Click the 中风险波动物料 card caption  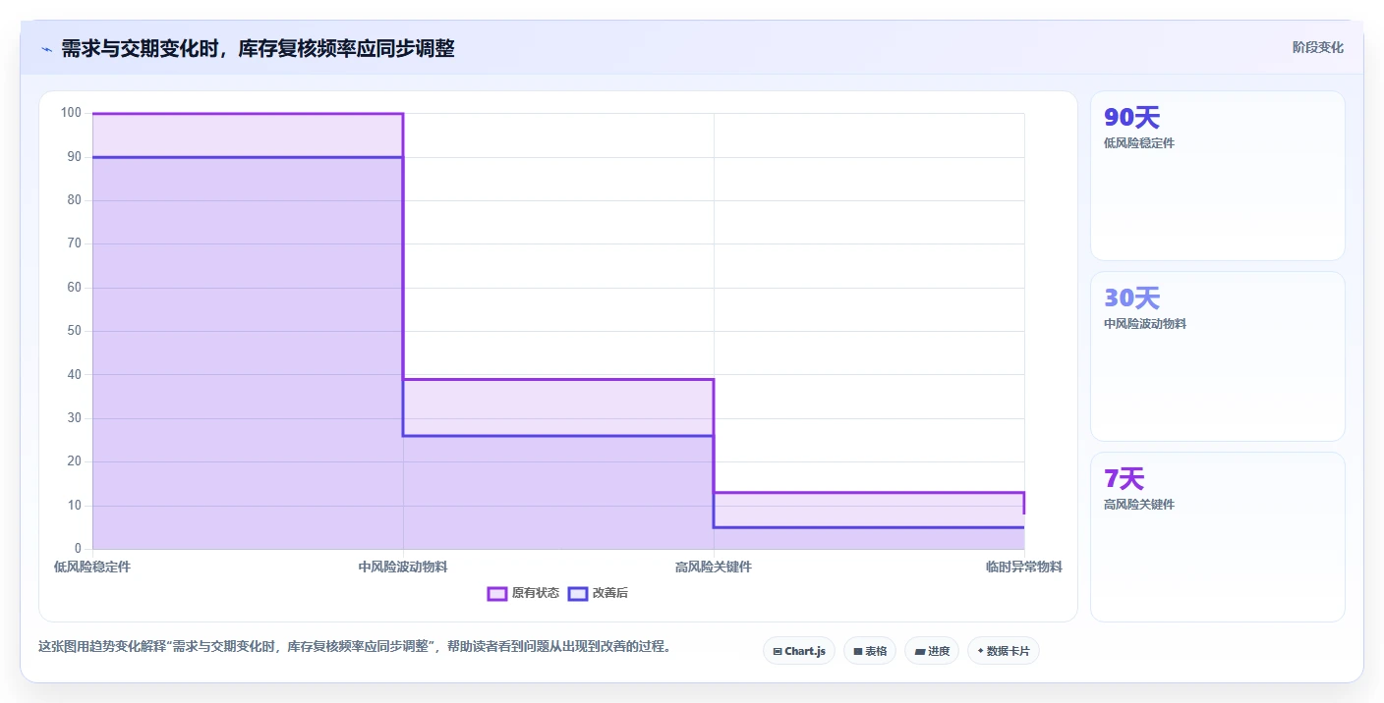[1145, 324]
